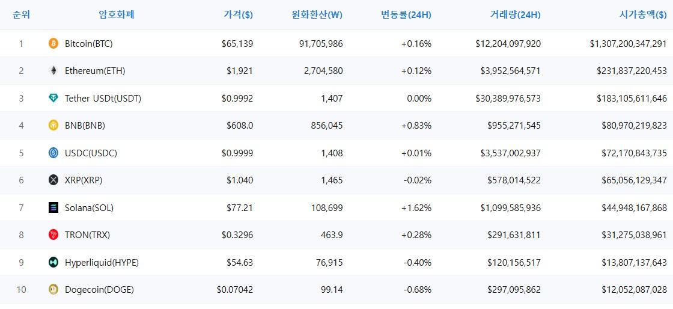673x309 pixels.
Task: Sort by 가격($) column header
Action: [238, 15]
